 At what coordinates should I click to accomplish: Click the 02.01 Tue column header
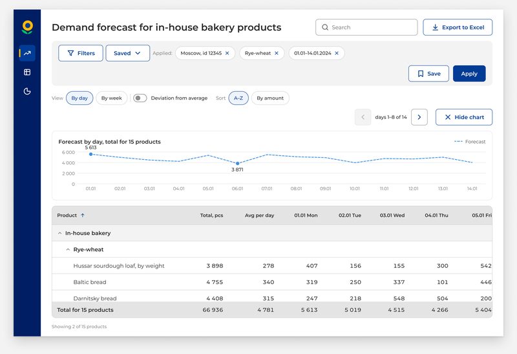tap(350, 216)
